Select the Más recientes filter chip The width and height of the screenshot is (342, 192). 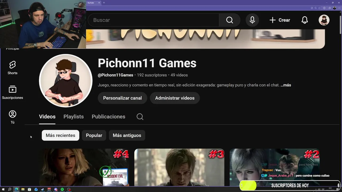tap(60, 135)
